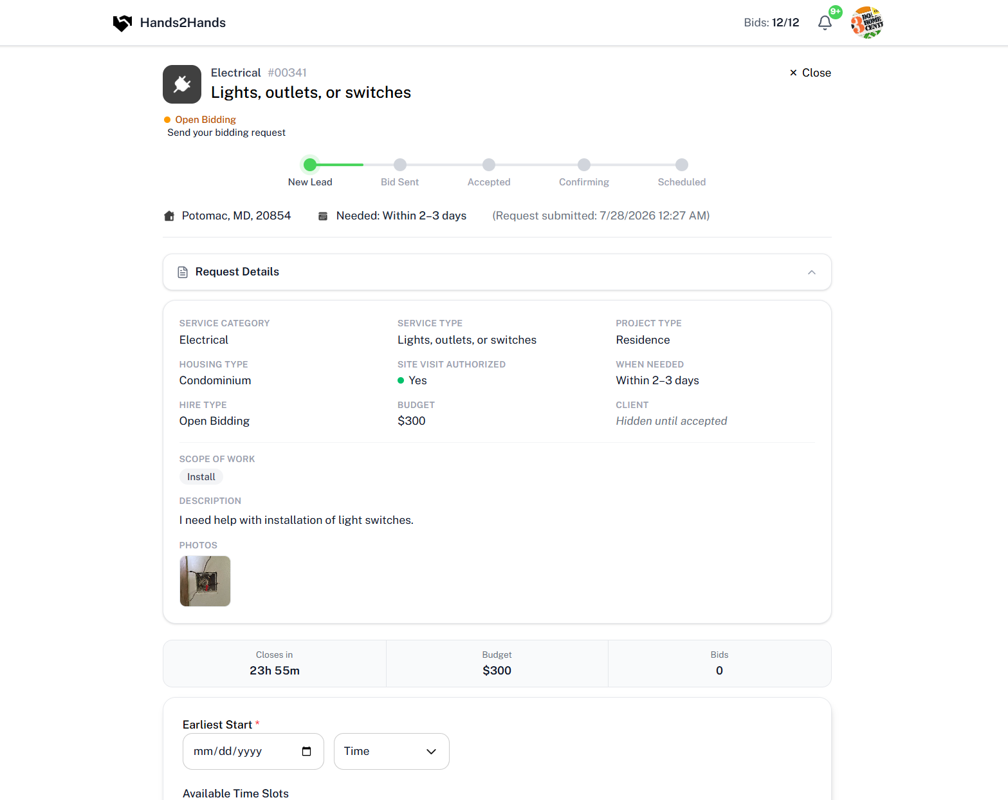The width and height of the screenshot is (1008, 800).
Task: Click the Request Details document icon
Action: (x=183, y=272)
